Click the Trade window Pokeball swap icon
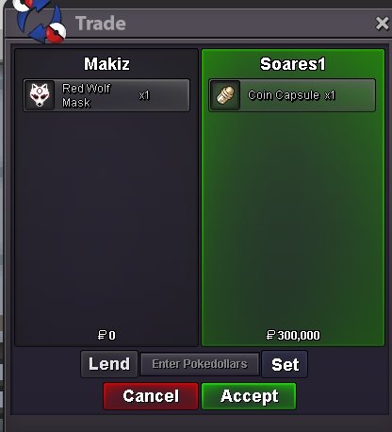 tap(40, 21)
